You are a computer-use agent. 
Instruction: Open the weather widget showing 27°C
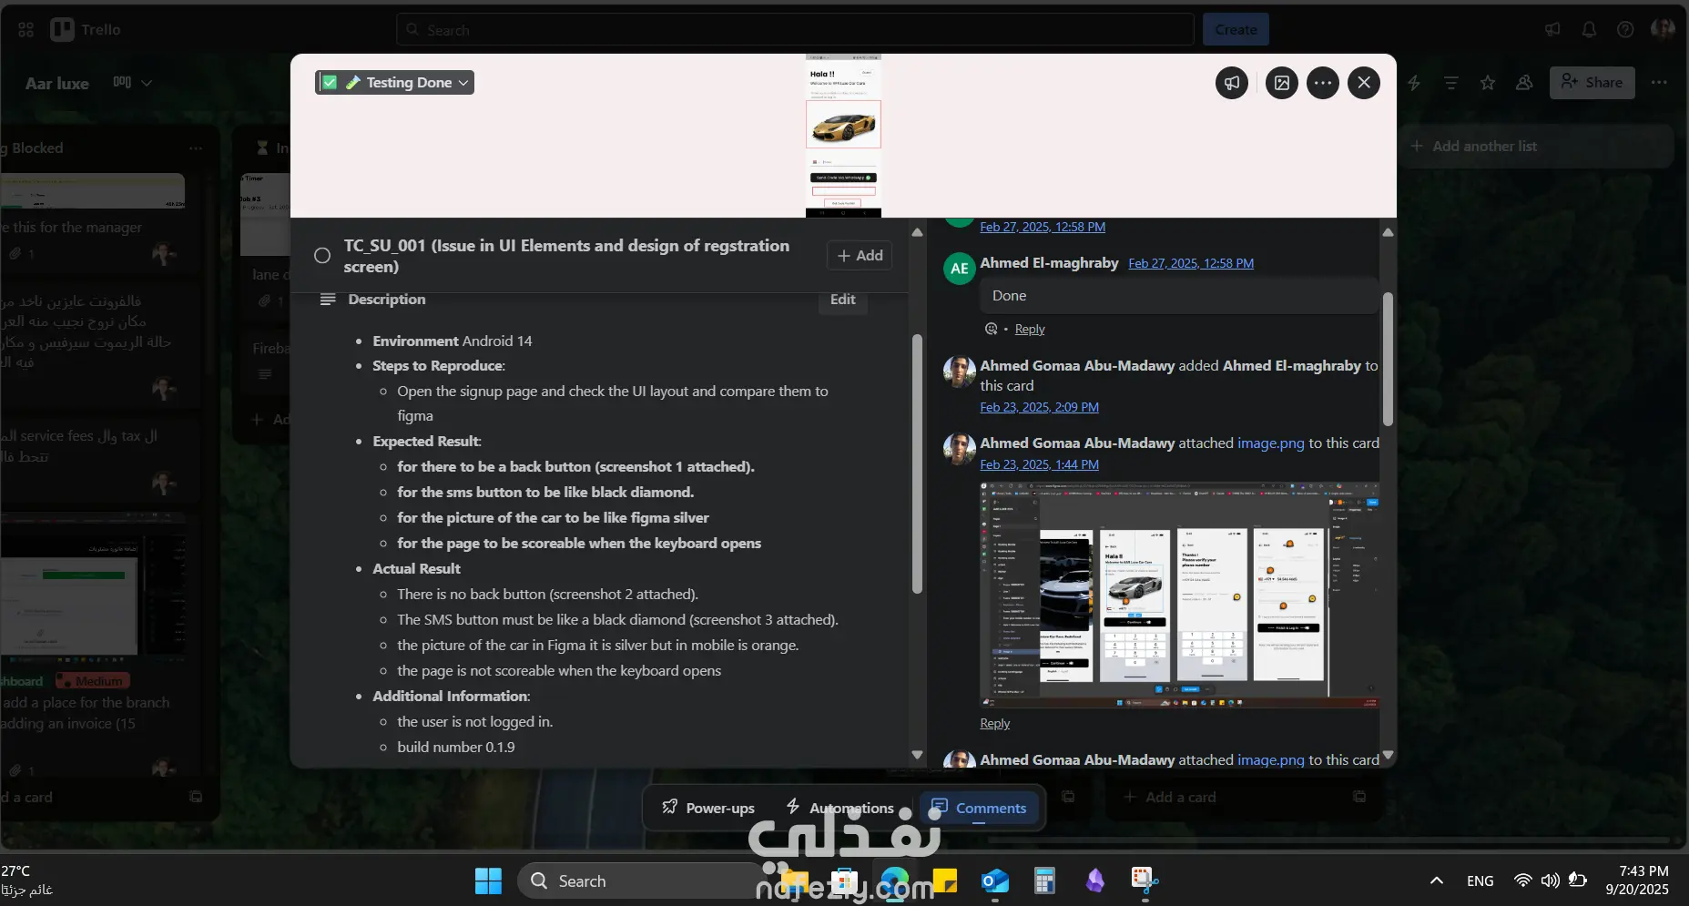click(27, 881)
